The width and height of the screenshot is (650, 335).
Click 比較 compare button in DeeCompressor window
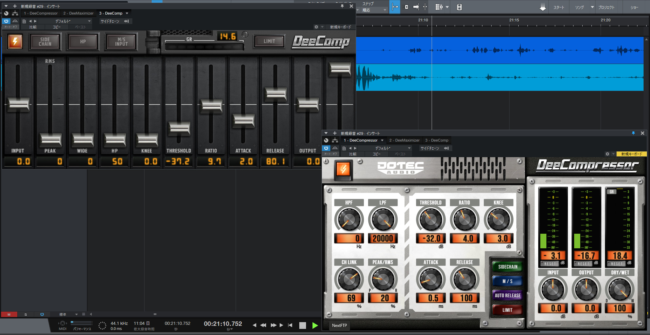pyautogui.click(x=353, y=154)
